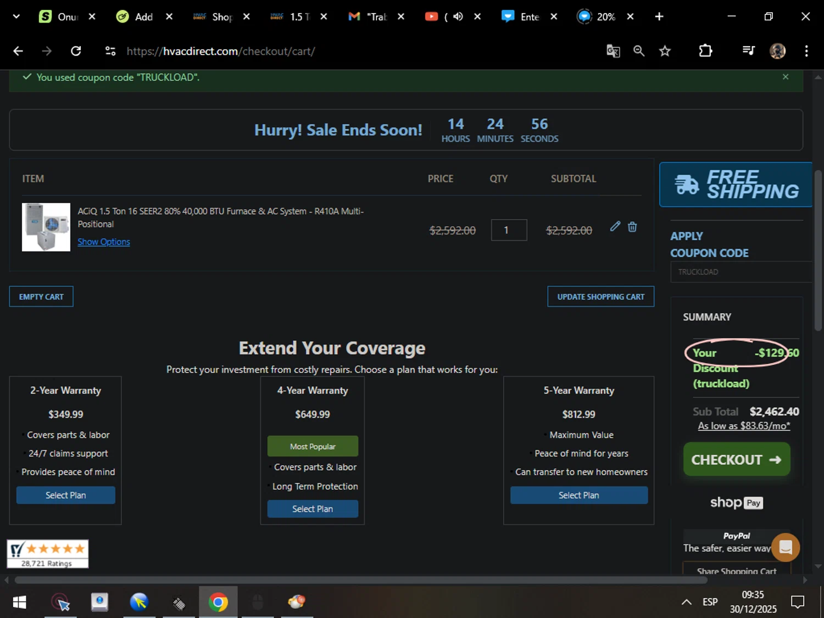Switch to the 'Ente' tab

point(520,16)
